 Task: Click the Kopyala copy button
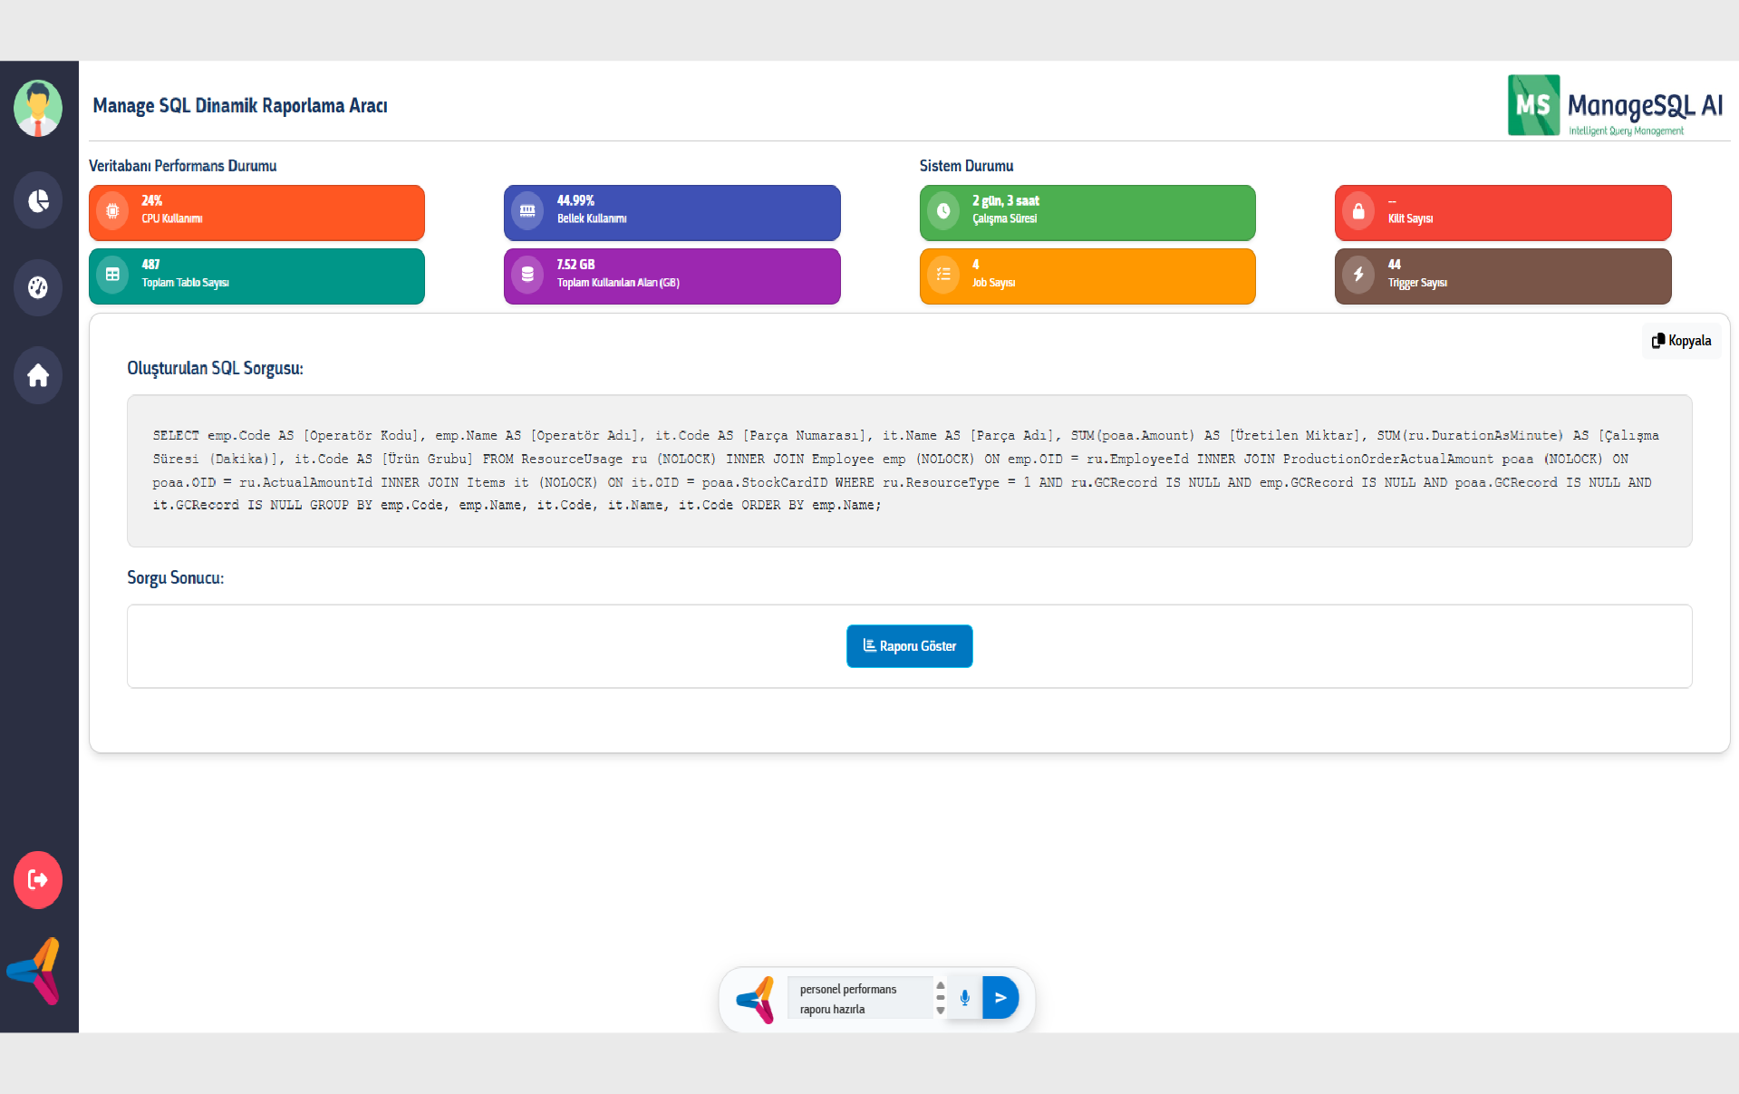pos(1681,341)
